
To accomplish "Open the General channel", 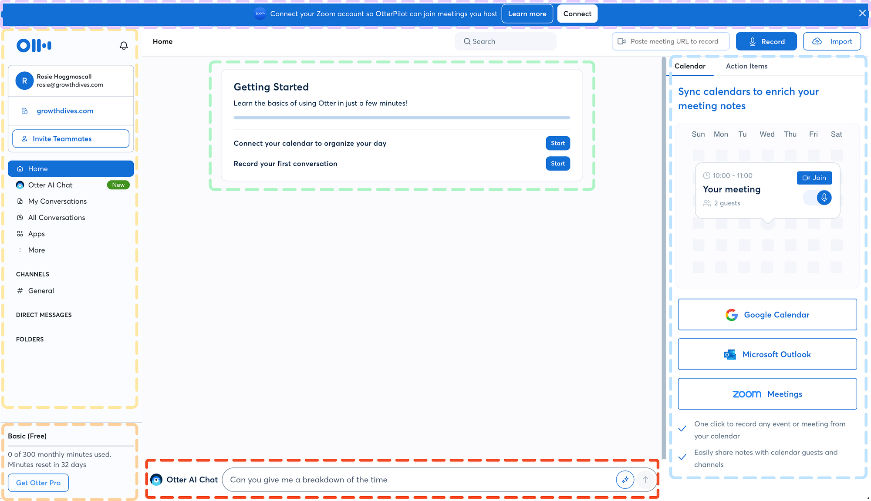I will coord(41,291).
